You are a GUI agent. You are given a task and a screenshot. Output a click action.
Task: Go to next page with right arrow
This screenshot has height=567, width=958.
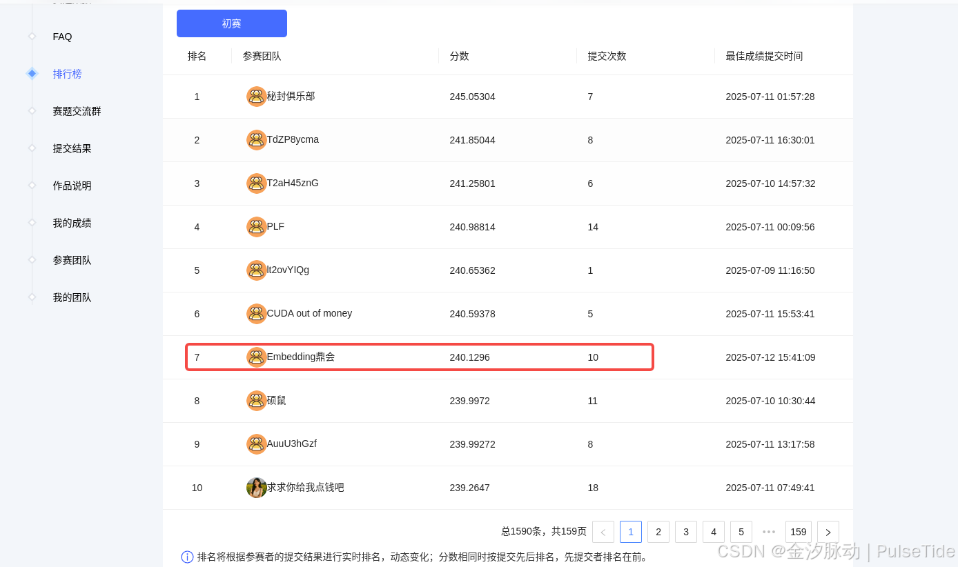[828, 532]
